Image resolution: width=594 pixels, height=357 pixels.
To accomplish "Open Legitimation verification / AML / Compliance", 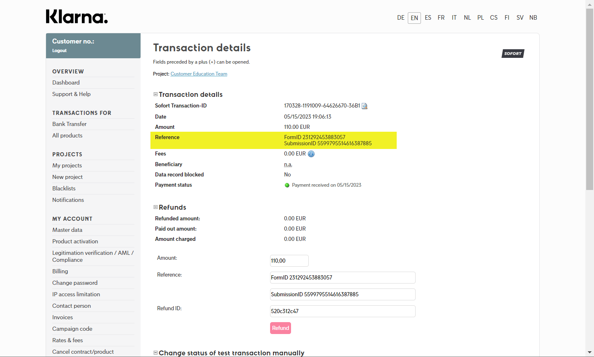I will tap(93, 256).
